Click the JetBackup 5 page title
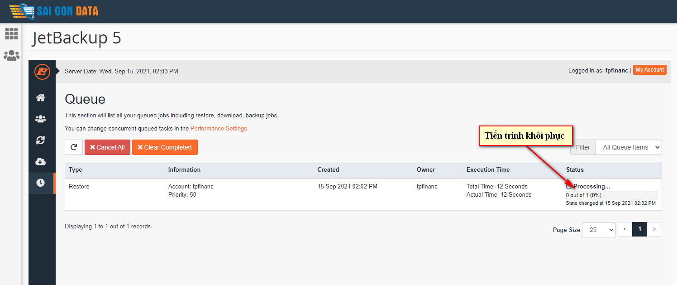The height and width of the screenshot is (285, 677). [x=77, y=38]
